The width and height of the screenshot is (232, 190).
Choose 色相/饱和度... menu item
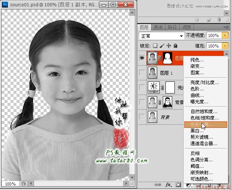[206, 118]
